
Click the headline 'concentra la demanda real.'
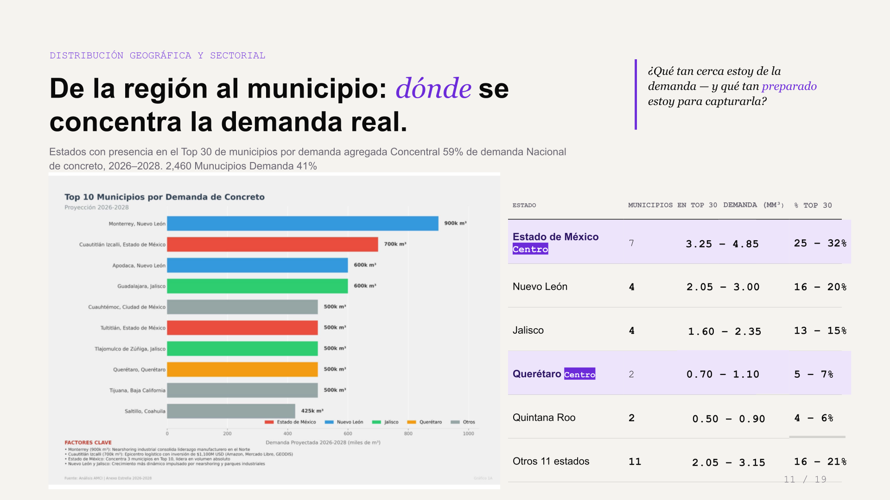(x=229, y=122)
